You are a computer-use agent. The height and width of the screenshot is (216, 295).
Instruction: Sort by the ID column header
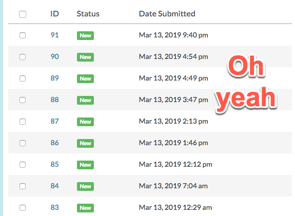[x=54, y=14]
